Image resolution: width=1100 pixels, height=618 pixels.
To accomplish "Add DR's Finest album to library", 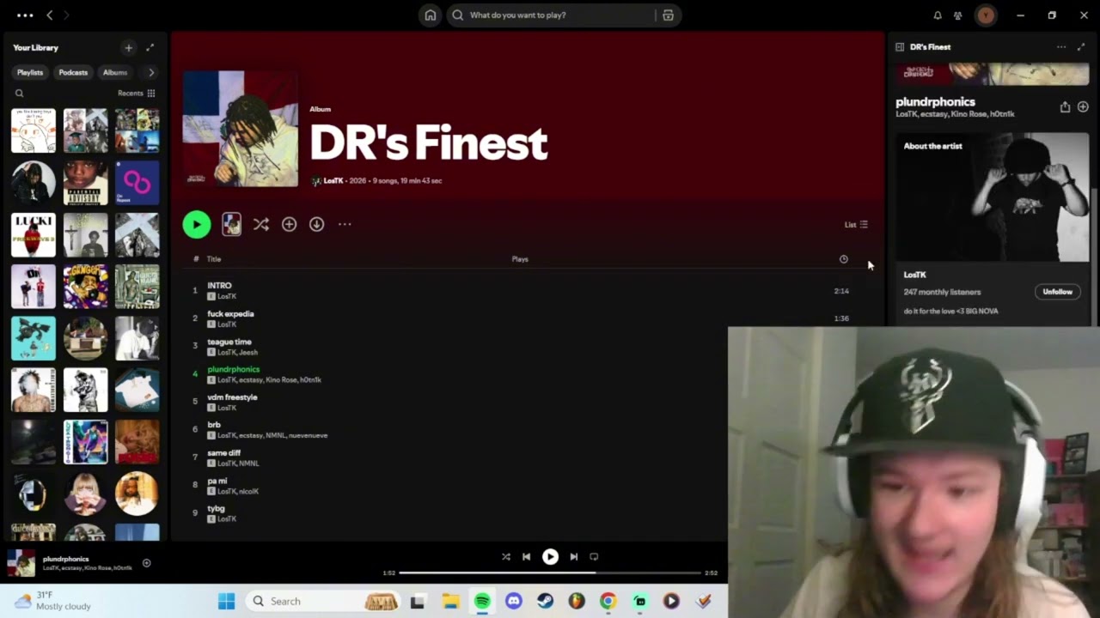I will coord(289,224).
